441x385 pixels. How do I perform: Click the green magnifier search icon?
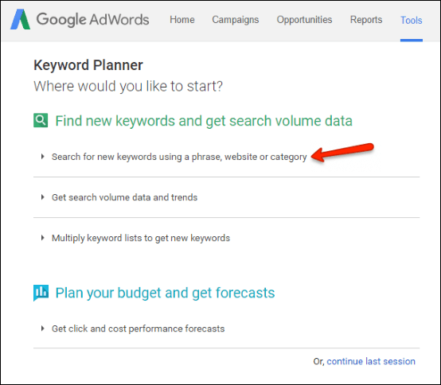(x=41, y=120)
